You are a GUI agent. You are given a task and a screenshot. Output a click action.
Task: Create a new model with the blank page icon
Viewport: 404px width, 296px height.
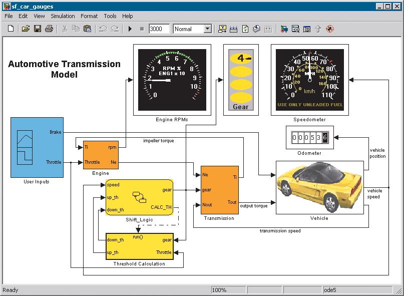coord(11,29)
